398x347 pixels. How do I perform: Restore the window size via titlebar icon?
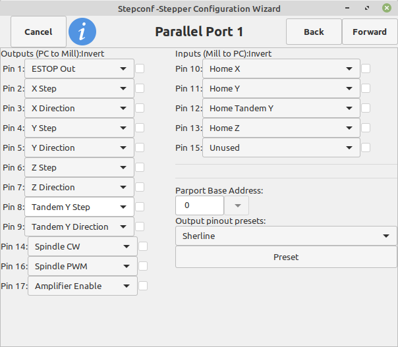click(367, 8)
